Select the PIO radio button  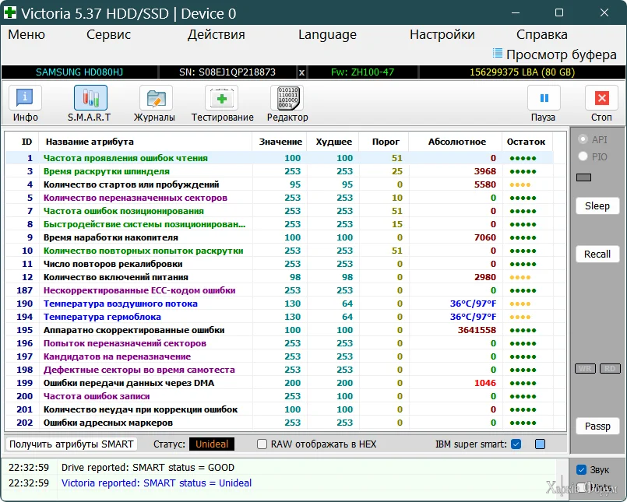(582, 156)
